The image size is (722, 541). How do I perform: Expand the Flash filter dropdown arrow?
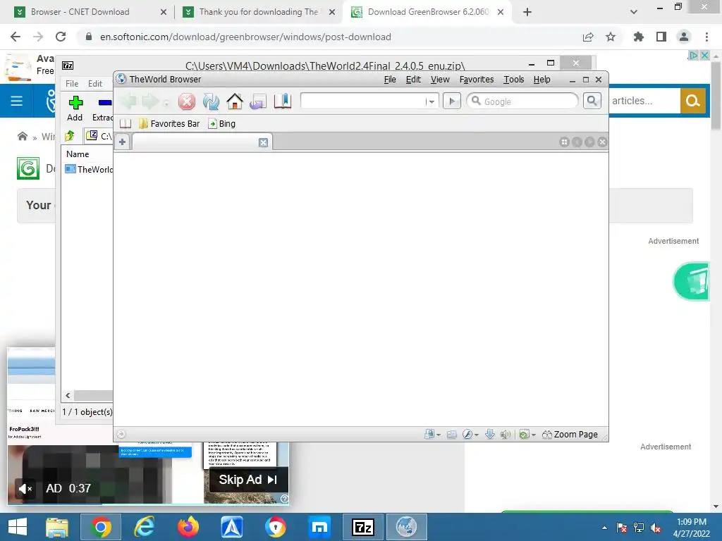(x=477, y=435)
